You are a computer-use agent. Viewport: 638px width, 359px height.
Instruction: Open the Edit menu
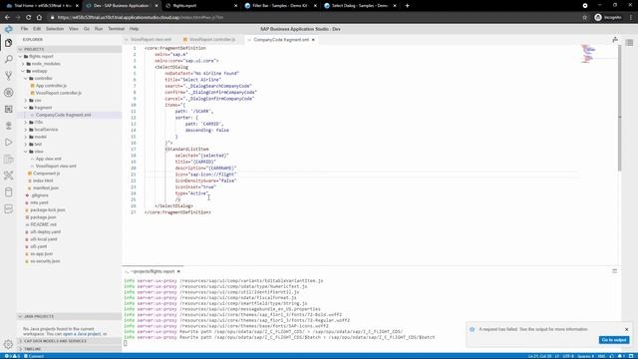click(37, 29)
